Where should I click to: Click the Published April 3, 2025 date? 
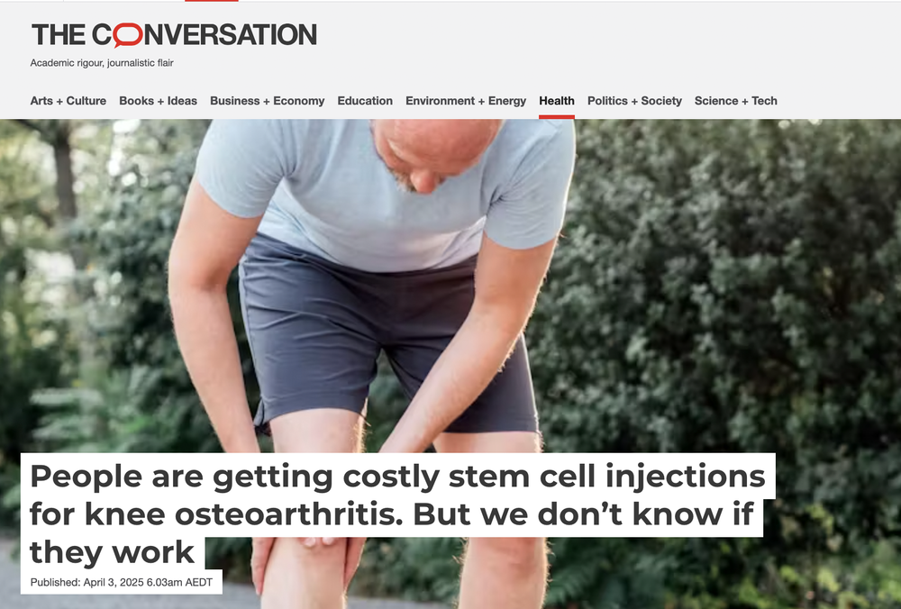coord(122,582)
